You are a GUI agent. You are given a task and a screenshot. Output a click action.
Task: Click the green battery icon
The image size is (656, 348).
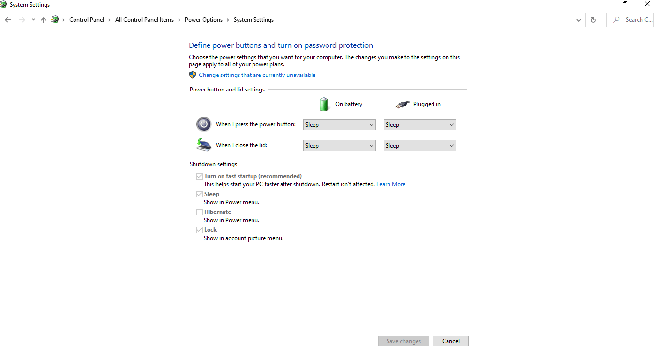324,104
